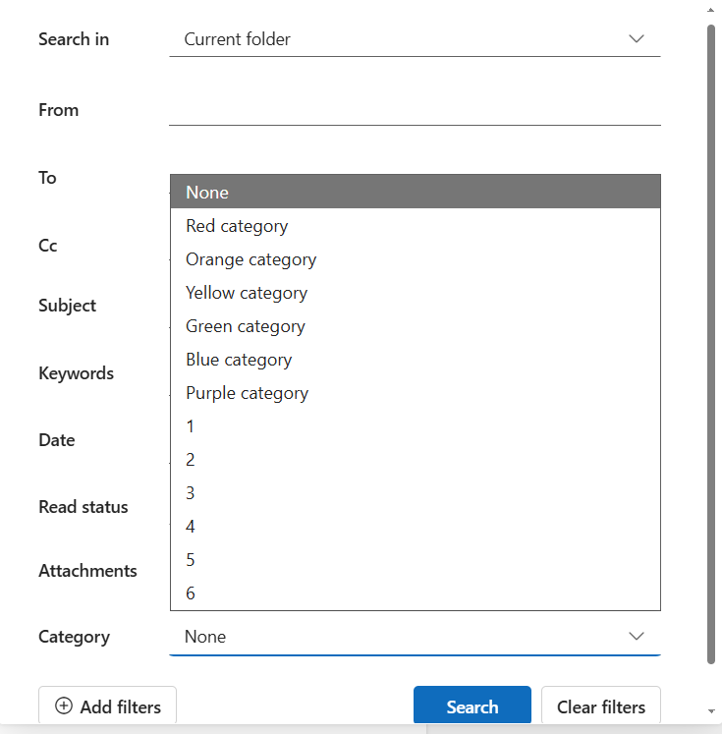Choose category named 2

click(416, 460)
